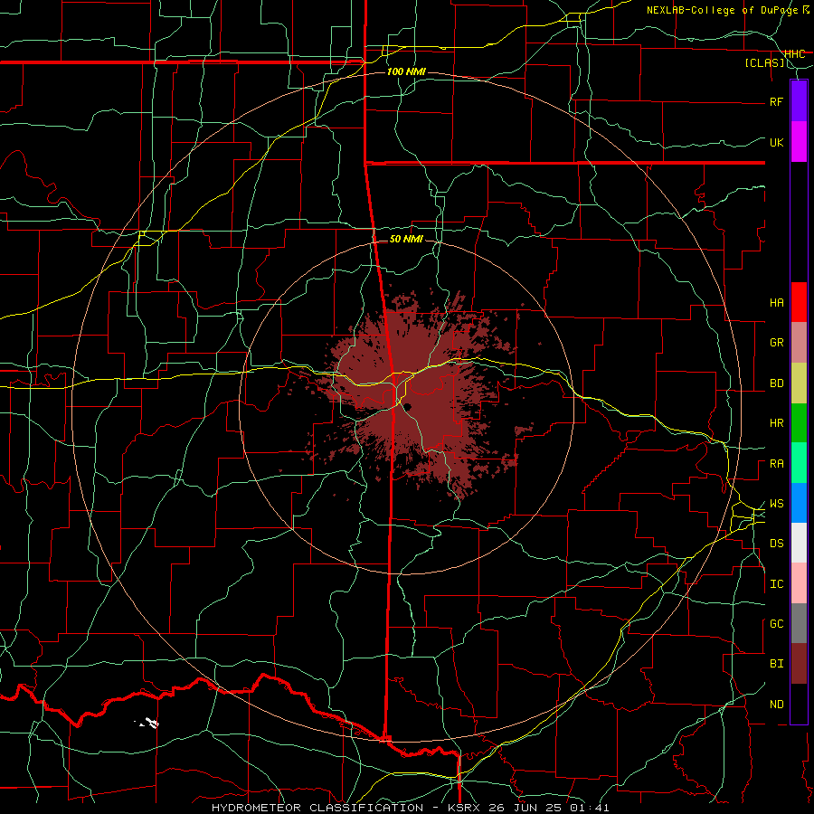Viewport: 814px width, 814px height.
Task: Click the 100 NMI range ring label
Action: 406,71
